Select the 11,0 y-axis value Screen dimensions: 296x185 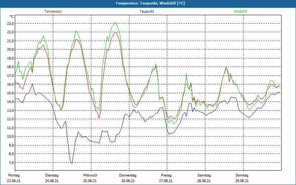pos(10,128)
